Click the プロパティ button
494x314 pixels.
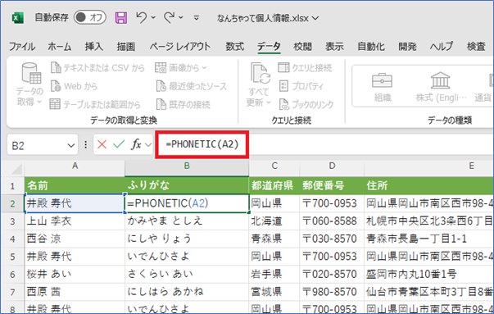click(x=301, y=86)
